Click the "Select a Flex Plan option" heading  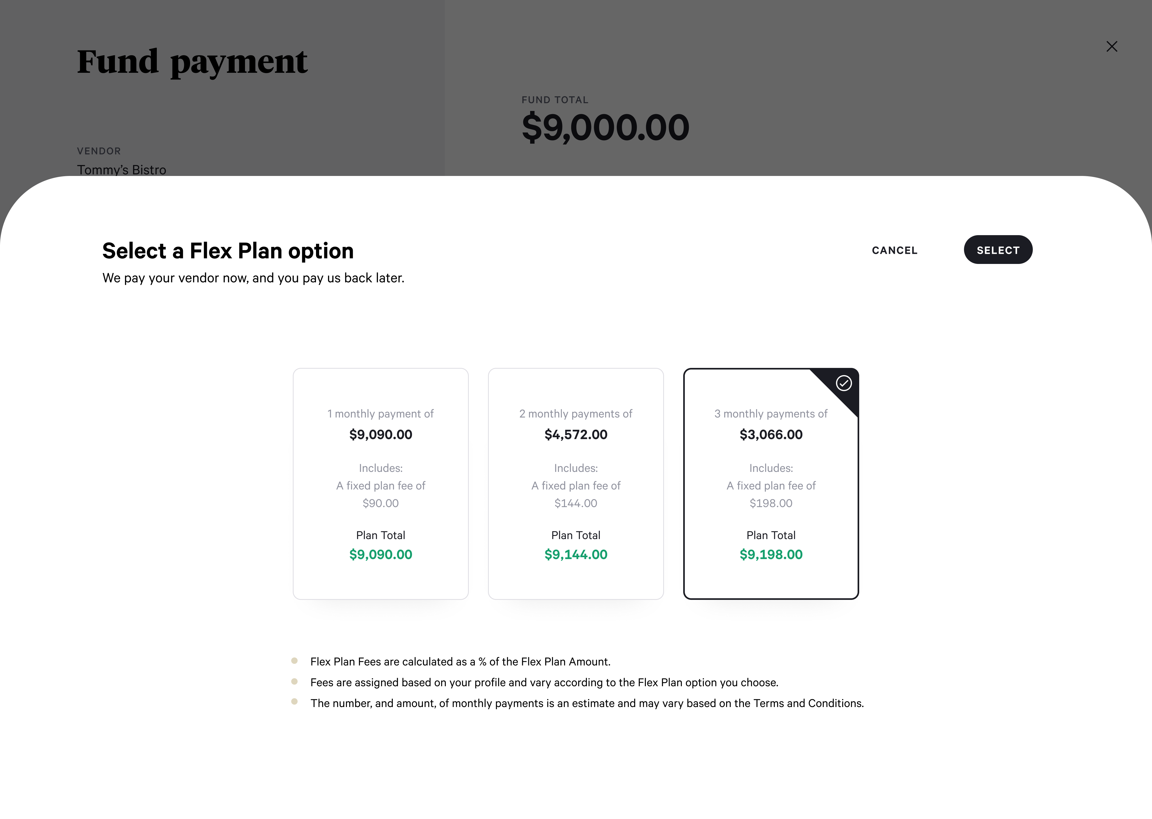tap(228, 251)
